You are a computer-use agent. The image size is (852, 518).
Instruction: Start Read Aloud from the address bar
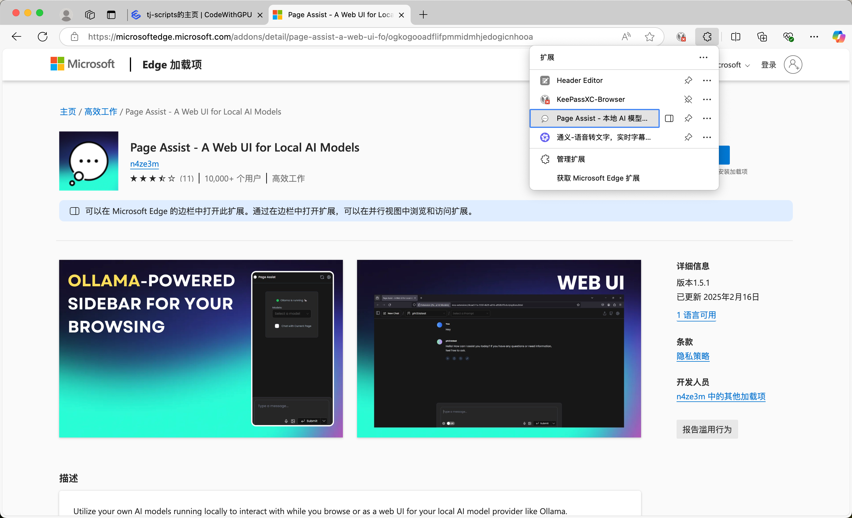(x=626, y=37)
